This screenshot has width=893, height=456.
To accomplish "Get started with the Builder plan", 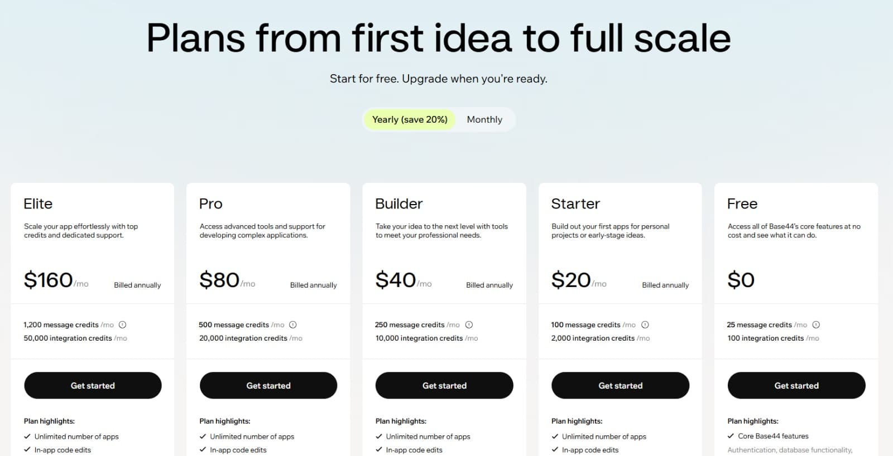I will 444,385.
